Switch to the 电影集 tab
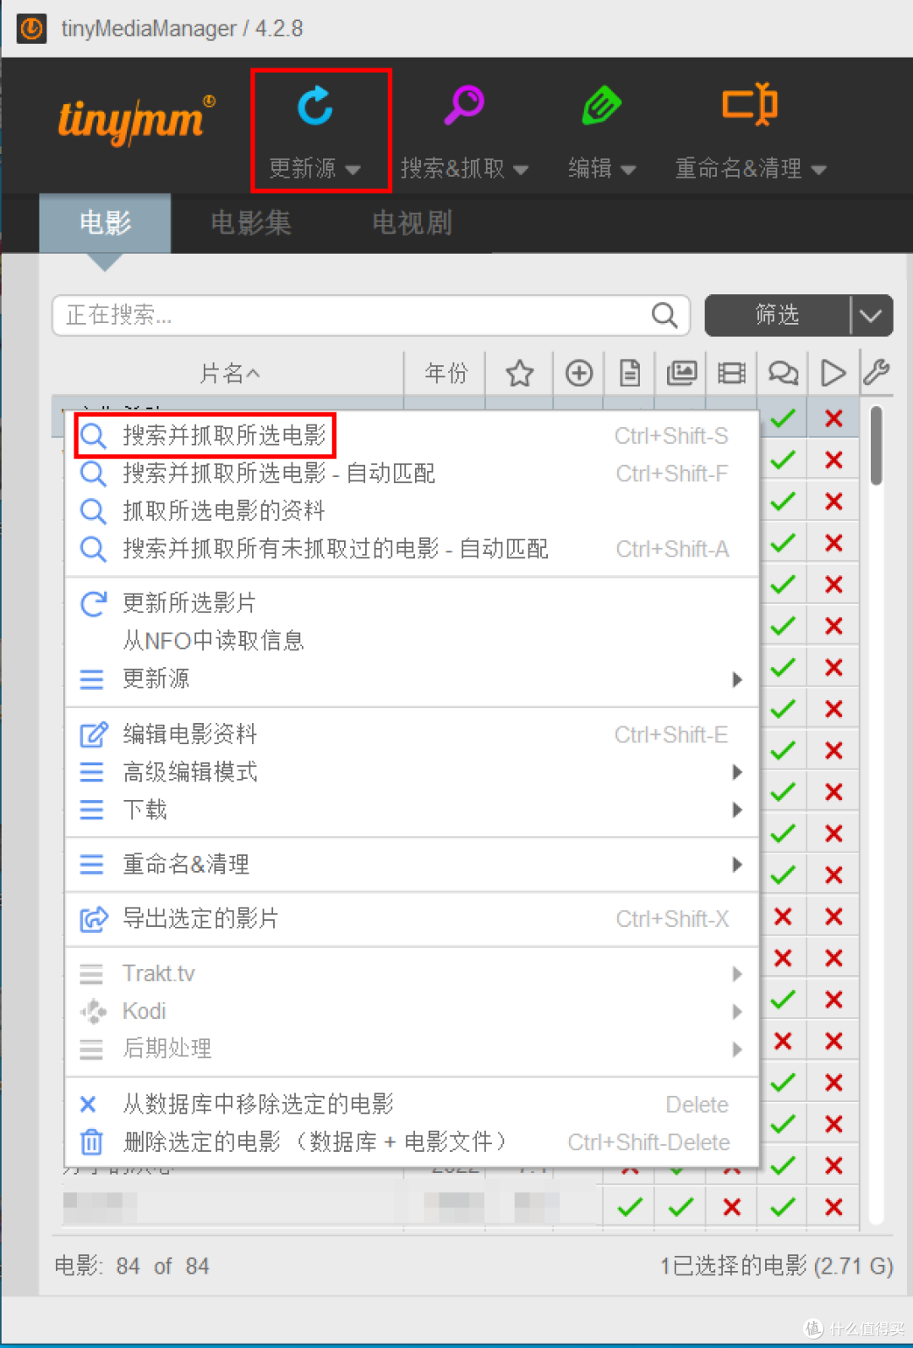The image size is (913, 1348). (x=251, y=223)
